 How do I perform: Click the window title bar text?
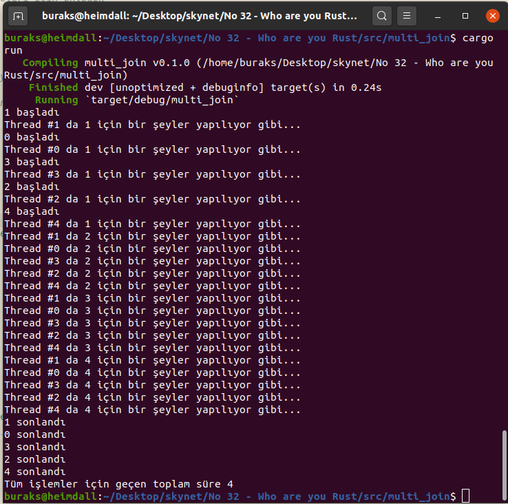[200, 15]
